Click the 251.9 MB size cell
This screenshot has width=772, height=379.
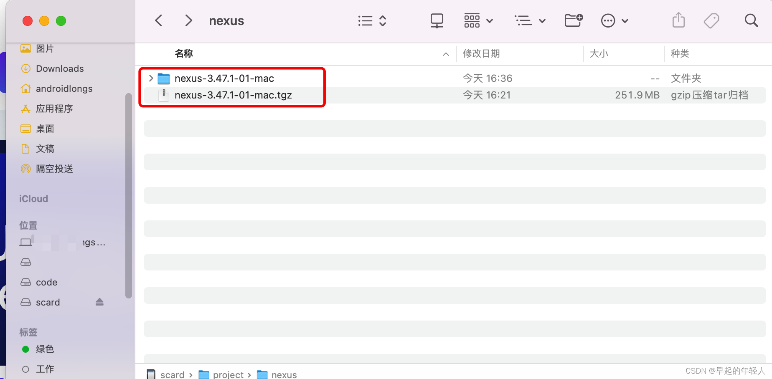coord(637,95)
